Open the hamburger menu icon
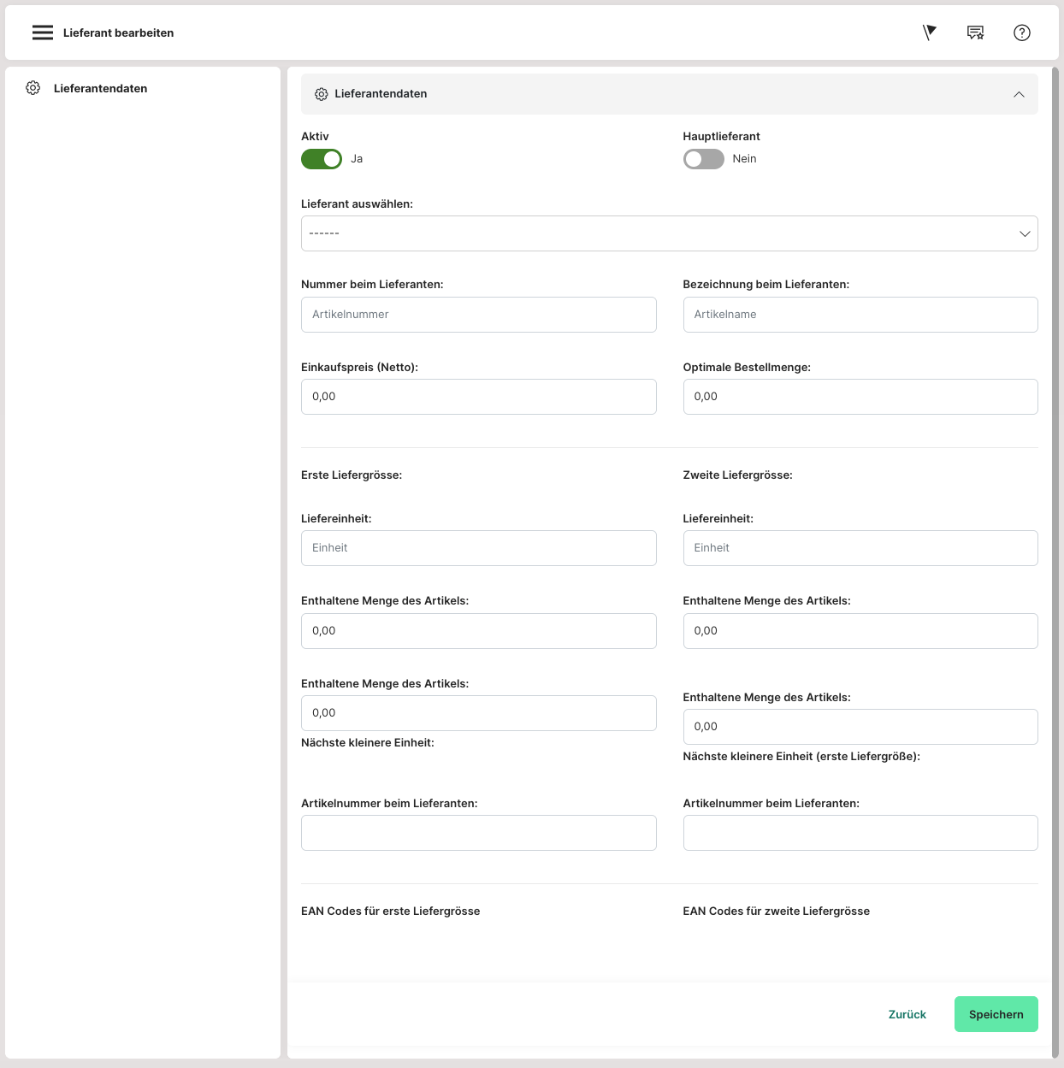The width and height of the screenshot is (1064, 1068). tap(43, 32)
